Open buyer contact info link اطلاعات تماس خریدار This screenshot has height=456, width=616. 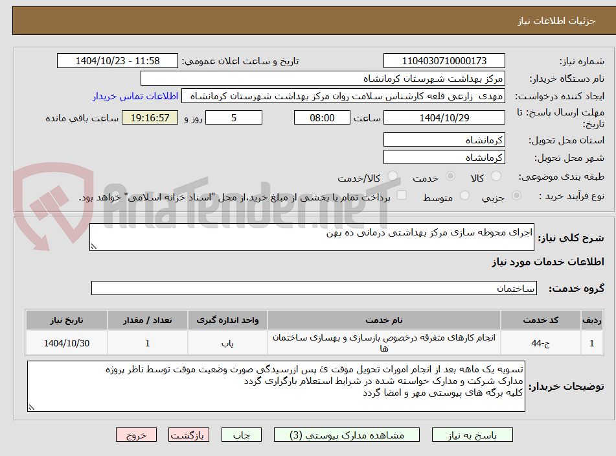click(135, 96)
